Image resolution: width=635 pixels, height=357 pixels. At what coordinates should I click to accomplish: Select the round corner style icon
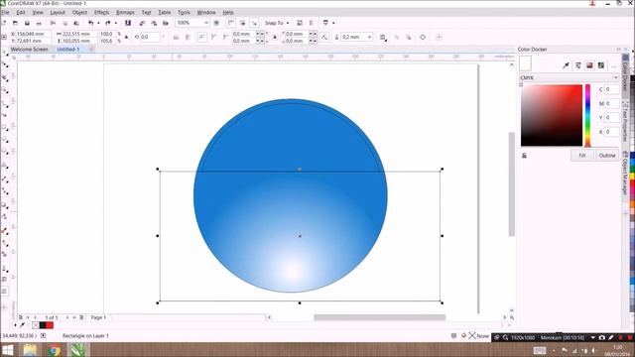201,38
